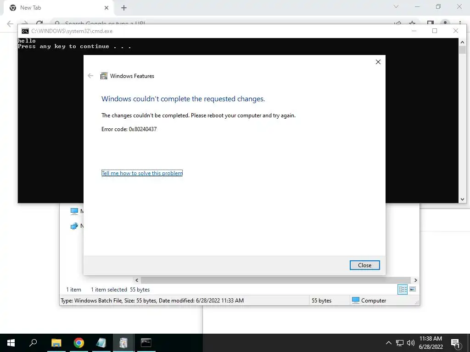Open the Windows Start menu

(x=11, y=343)
